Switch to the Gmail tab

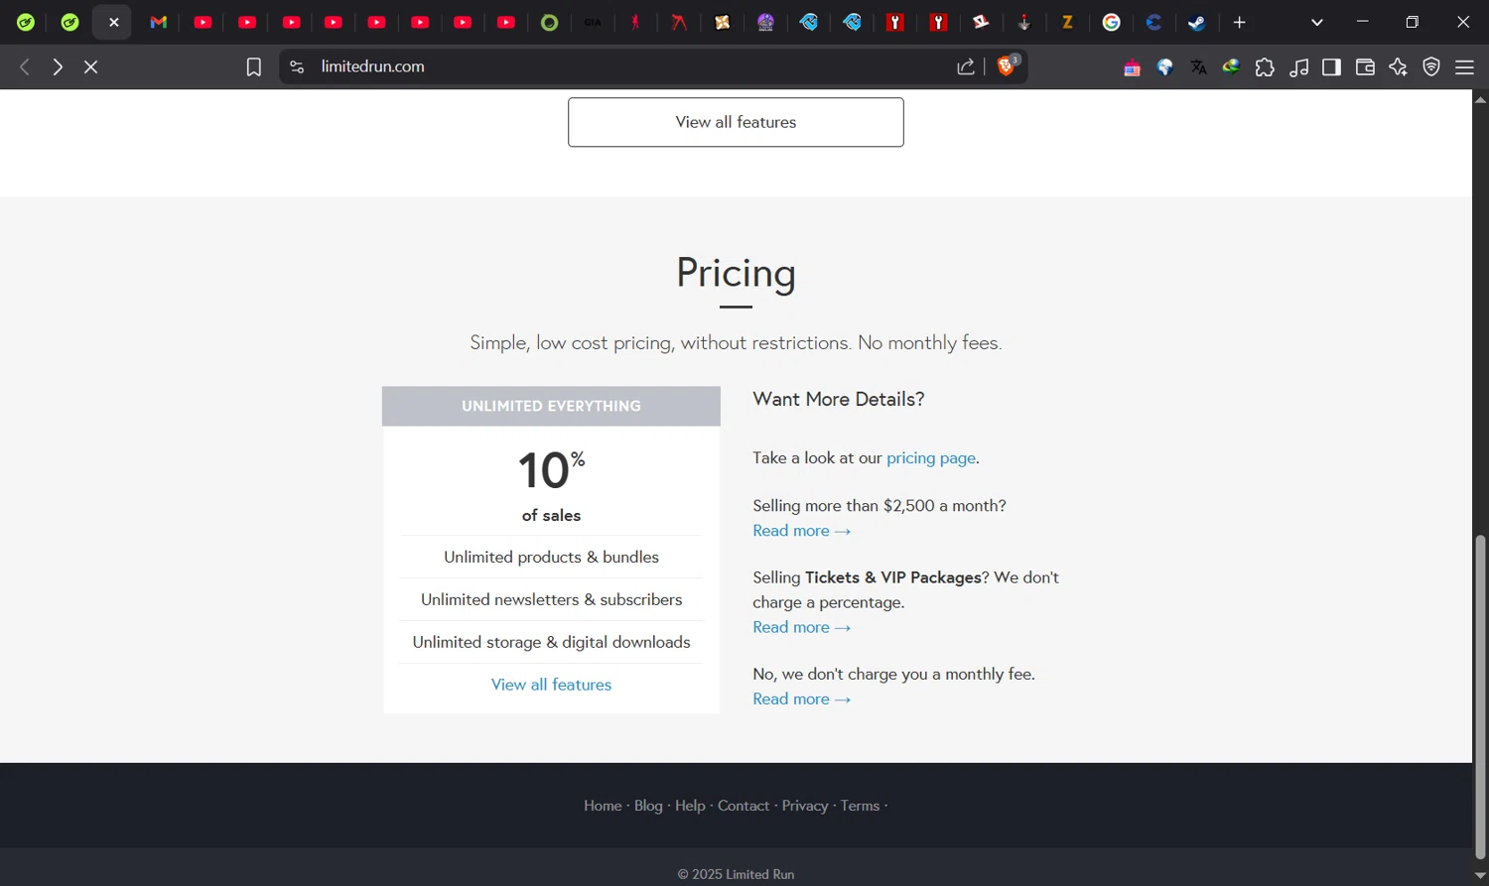coord(159,22)
